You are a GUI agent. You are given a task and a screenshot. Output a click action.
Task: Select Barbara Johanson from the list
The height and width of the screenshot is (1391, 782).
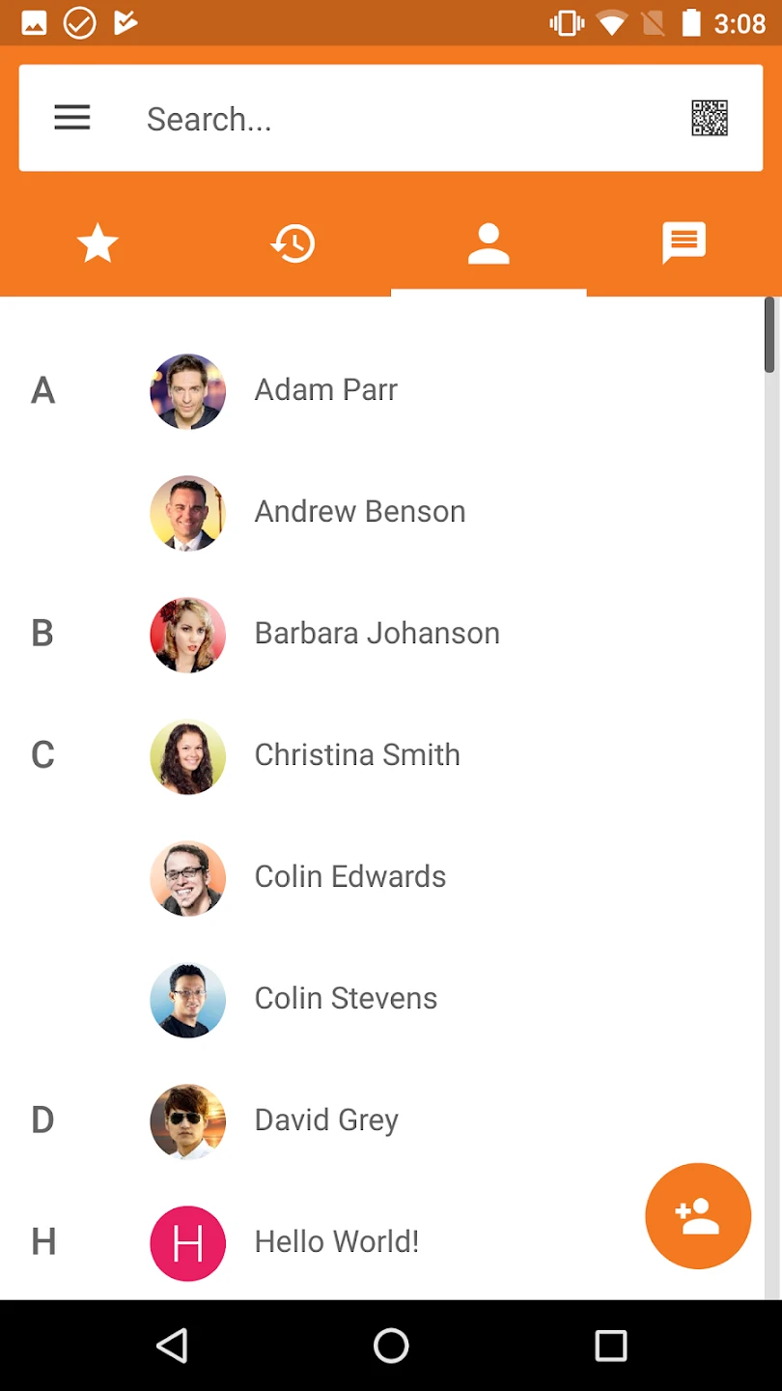pos(377,634)
